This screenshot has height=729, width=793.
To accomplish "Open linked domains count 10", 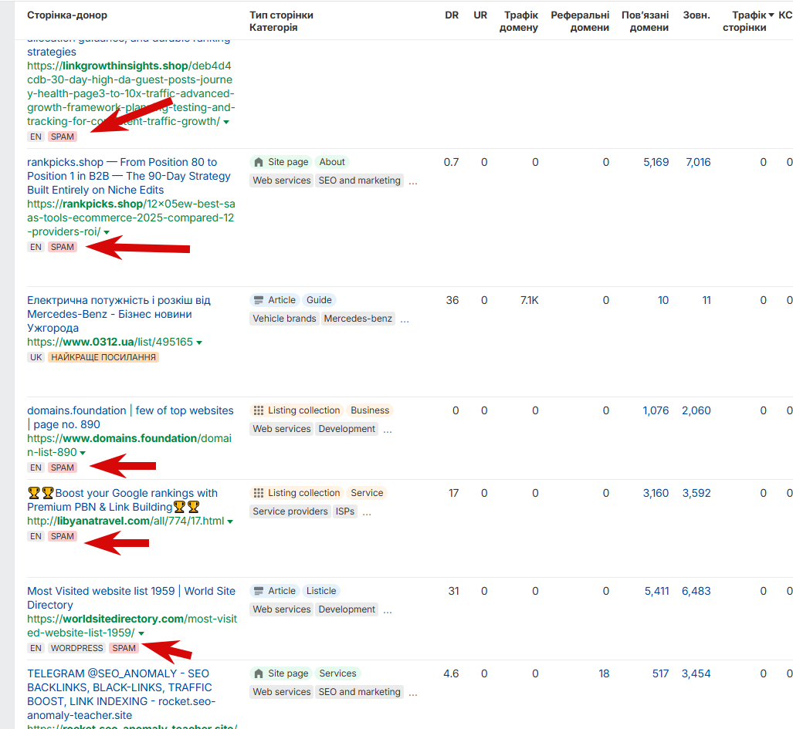I will (663, 300).
